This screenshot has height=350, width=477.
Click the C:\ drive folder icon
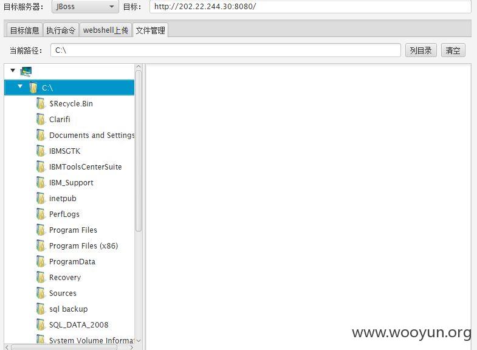tap(33, 87)
